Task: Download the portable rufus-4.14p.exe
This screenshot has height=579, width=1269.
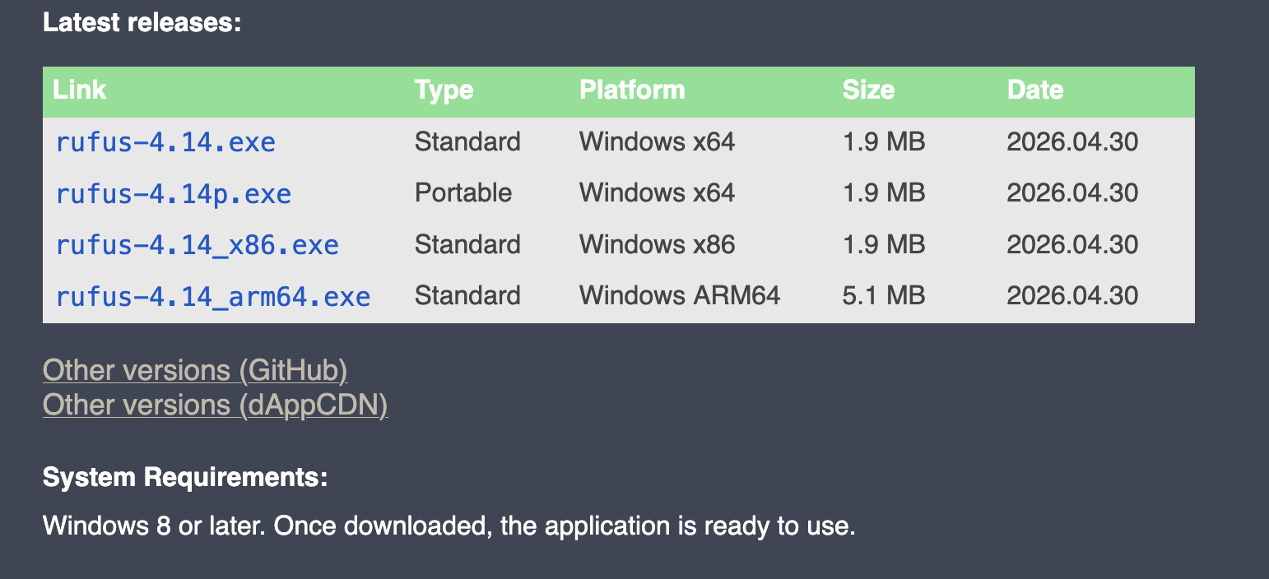Action: click(x=174, y=193)
